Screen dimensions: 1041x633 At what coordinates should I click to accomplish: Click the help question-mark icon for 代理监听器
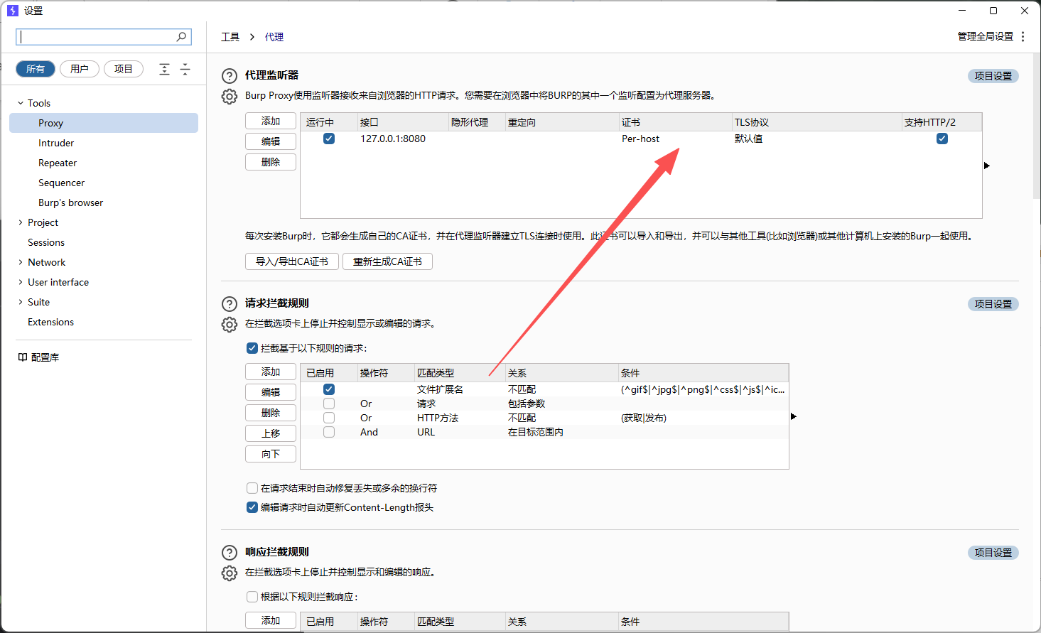[229, 76]
